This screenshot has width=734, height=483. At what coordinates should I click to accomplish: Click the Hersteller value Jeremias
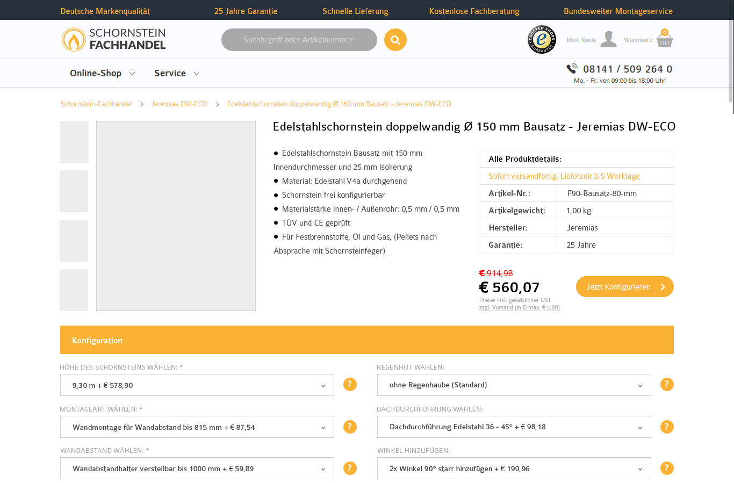[x=582, y=228]
